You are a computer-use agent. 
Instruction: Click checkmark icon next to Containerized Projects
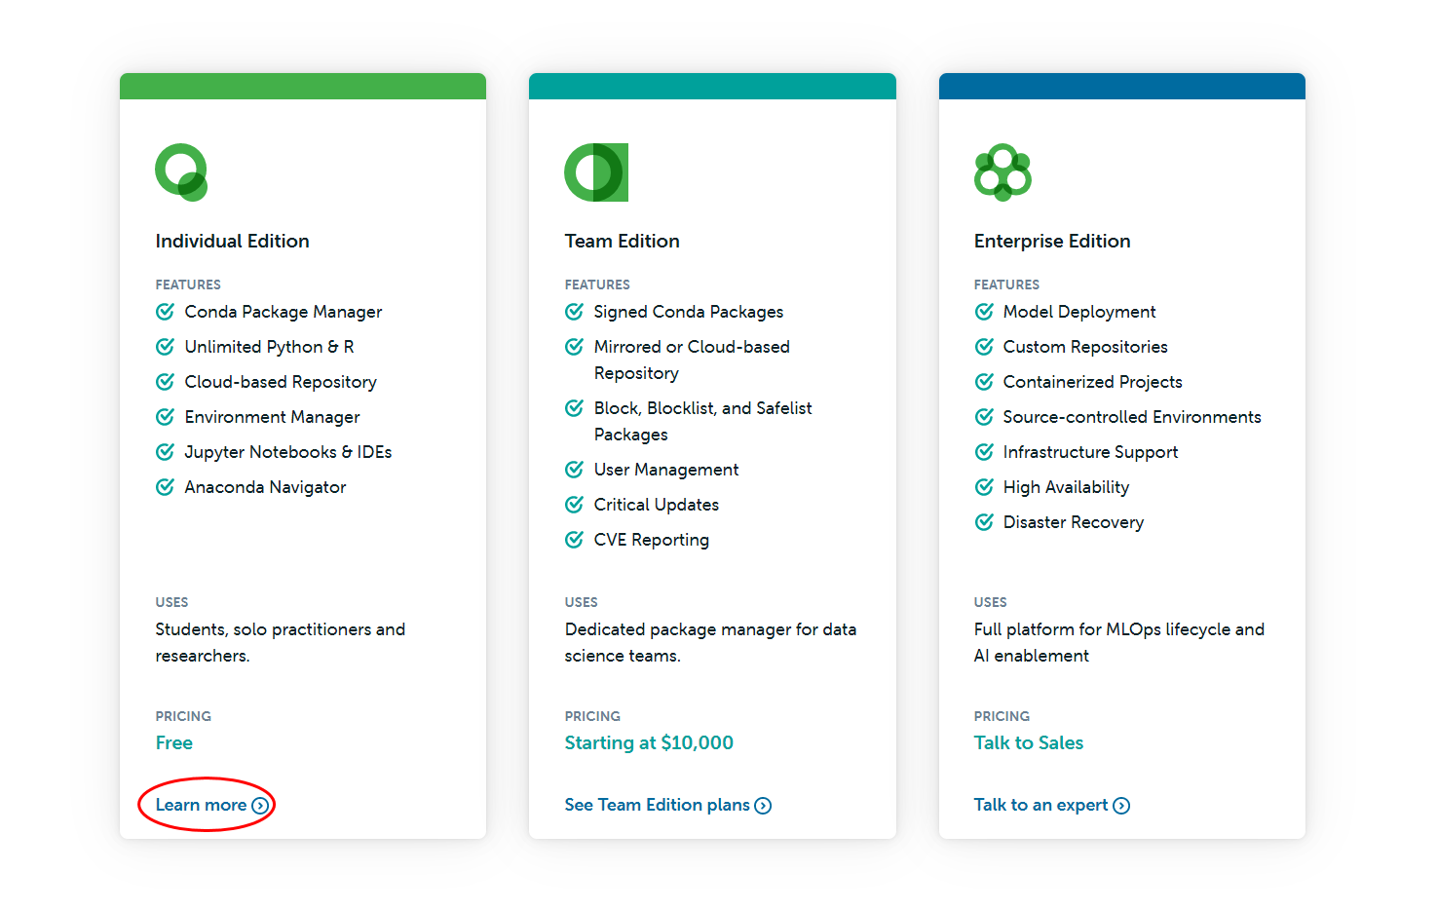coord(984,382)
